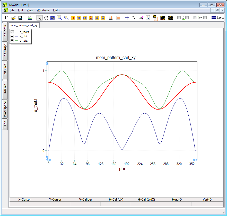Click the Save file icon

point(20,18)
